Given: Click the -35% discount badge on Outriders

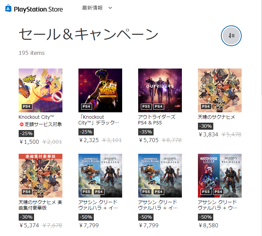Looking at the screenshot, I should 146,132.
